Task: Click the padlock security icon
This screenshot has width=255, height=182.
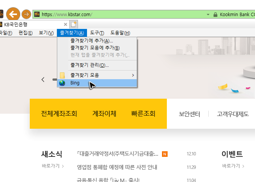Action: 215,15
